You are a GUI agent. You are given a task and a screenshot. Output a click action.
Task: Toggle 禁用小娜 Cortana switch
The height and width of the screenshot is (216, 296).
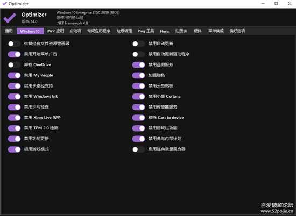pos(138,97)
